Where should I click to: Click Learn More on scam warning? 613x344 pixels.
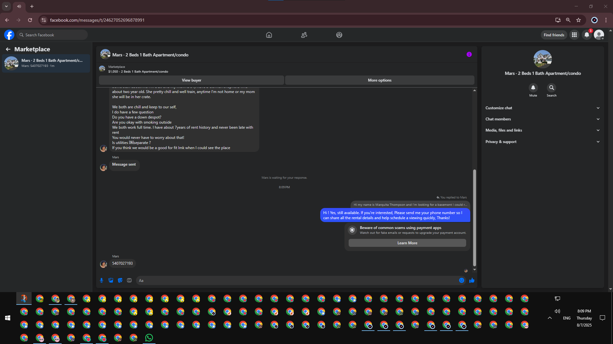407,243
